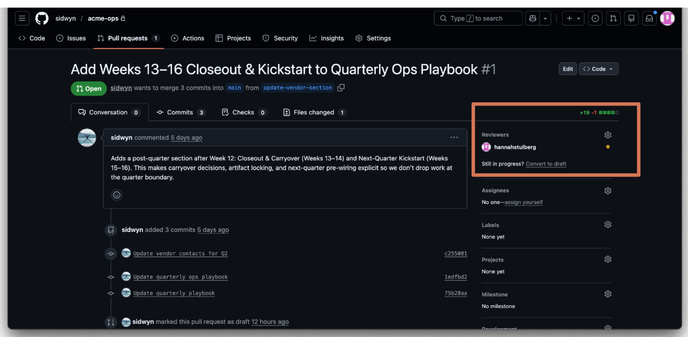Open the comment options ellipsis menu
This screenshot has width=688, height=337.
coord(454,137)
